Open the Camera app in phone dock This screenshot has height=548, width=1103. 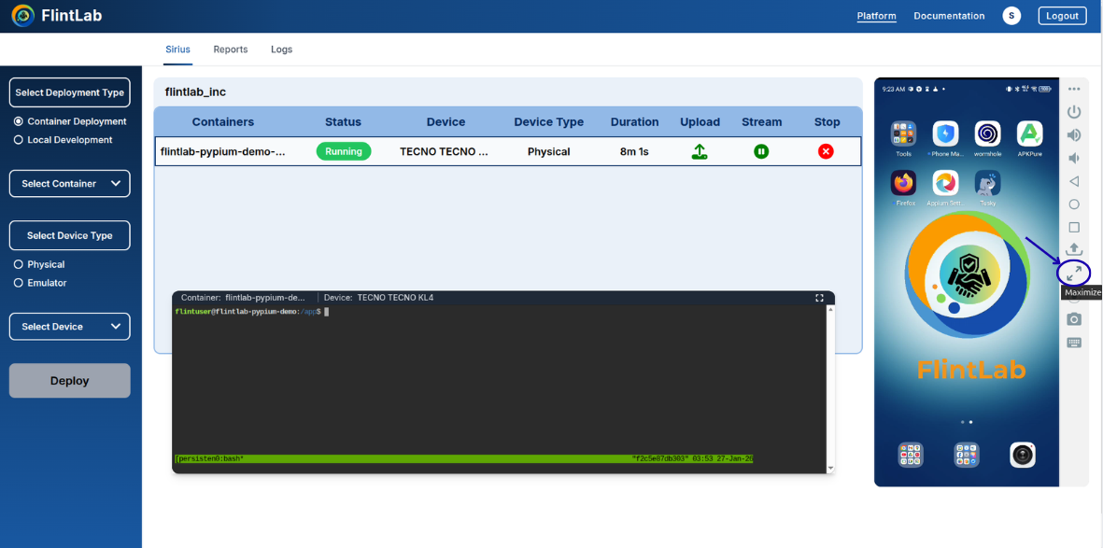tap(1022, 456)
